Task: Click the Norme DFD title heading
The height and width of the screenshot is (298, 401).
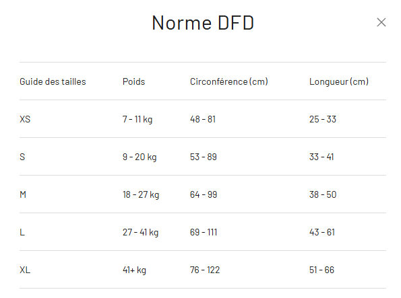Action: tap(203, 23)
